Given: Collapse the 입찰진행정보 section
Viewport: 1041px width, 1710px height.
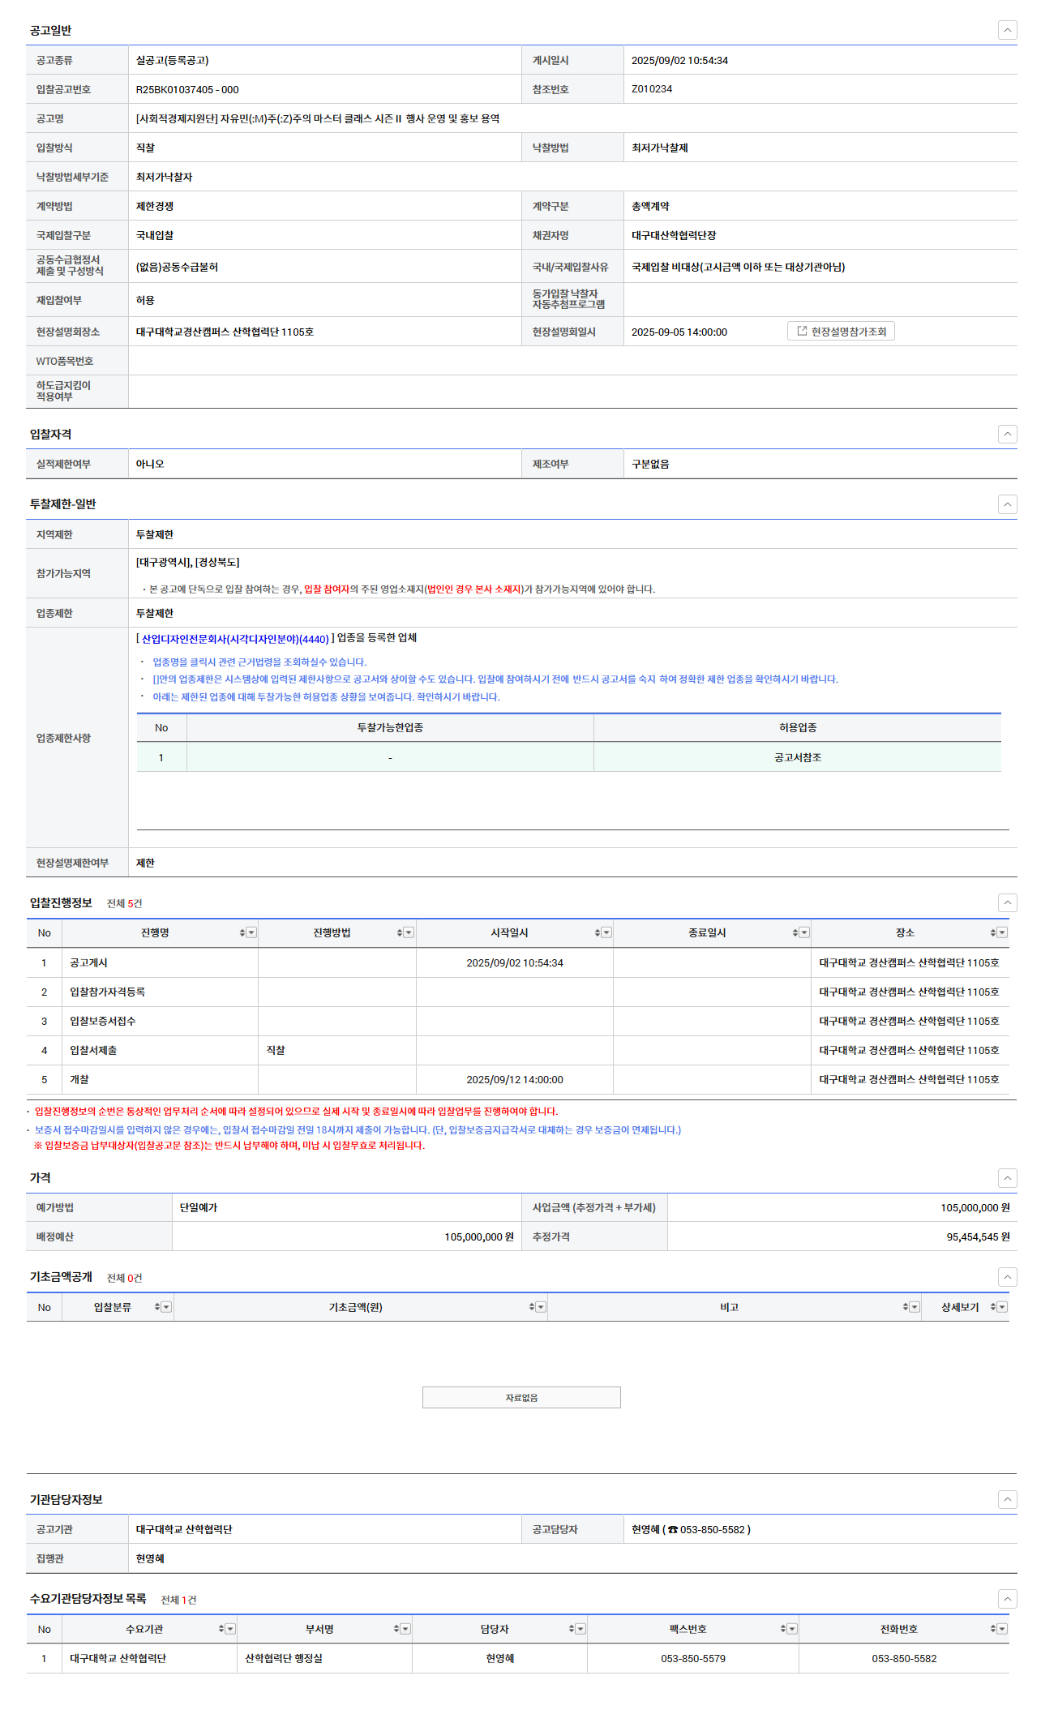Looking at the screenshot, I should click(1007, 902).
